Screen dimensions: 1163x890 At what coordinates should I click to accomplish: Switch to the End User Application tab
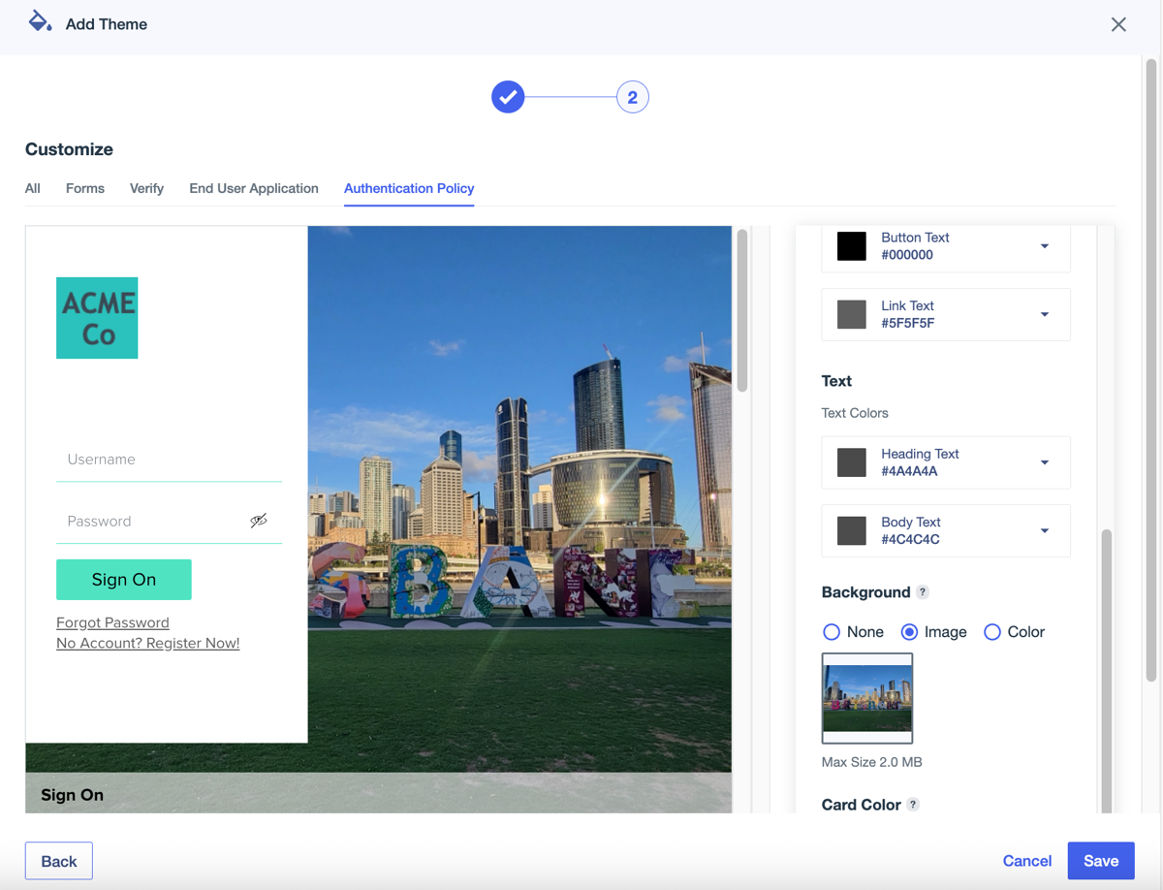click(254, 188)
